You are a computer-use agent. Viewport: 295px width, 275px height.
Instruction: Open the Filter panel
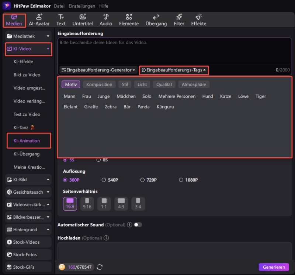(x=179, y=20)
